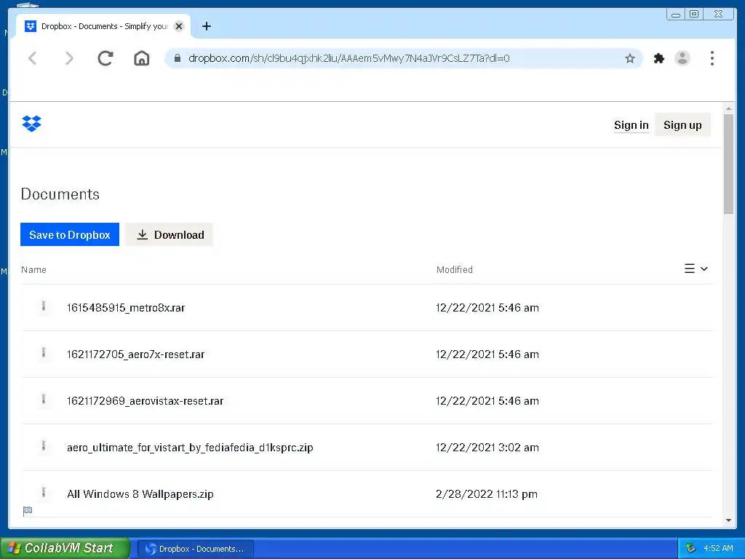Click the Download button
Viewport: 745px width, 559px height.
169,234
